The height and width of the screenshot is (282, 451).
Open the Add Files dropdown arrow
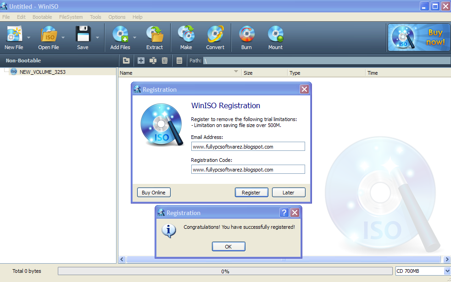tap(134, 38)
